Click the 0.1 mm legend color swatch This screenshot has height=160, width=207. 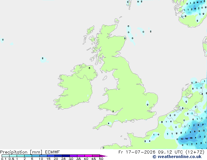pos(6,156)
